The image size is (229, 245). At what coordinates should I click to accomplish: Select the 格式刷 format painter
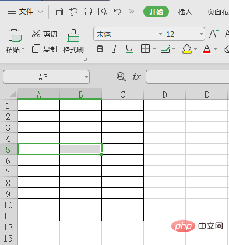73,41
